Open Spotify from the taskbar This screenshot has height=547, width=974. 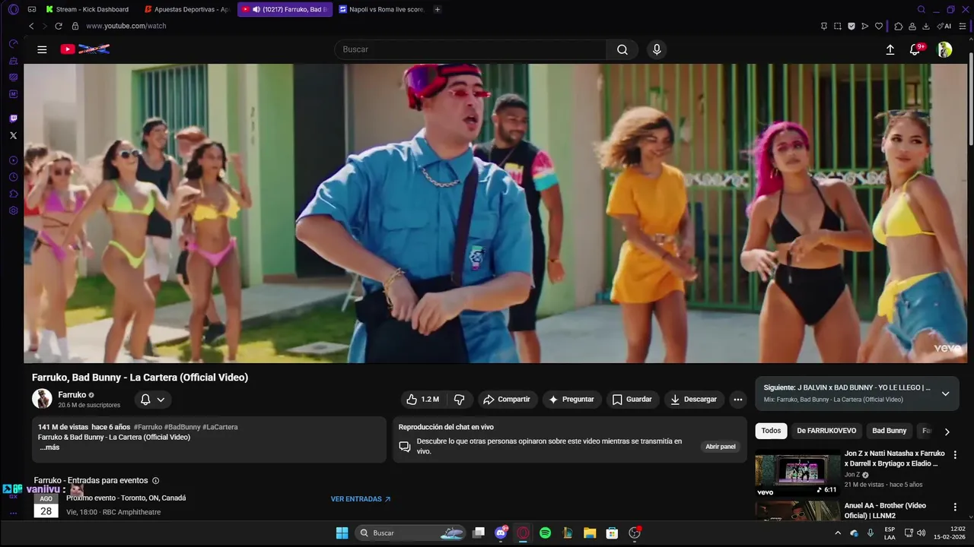pos(546,533)
